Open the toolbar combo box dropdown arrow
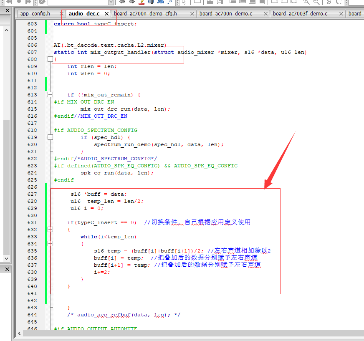This screenshot has width=364, height=341. pos(111,2)
